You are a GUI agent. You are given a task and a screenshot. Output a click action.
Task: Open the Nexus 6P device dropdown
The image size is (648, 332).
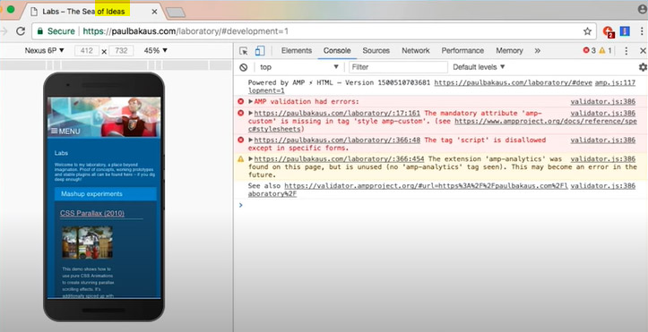45,51
